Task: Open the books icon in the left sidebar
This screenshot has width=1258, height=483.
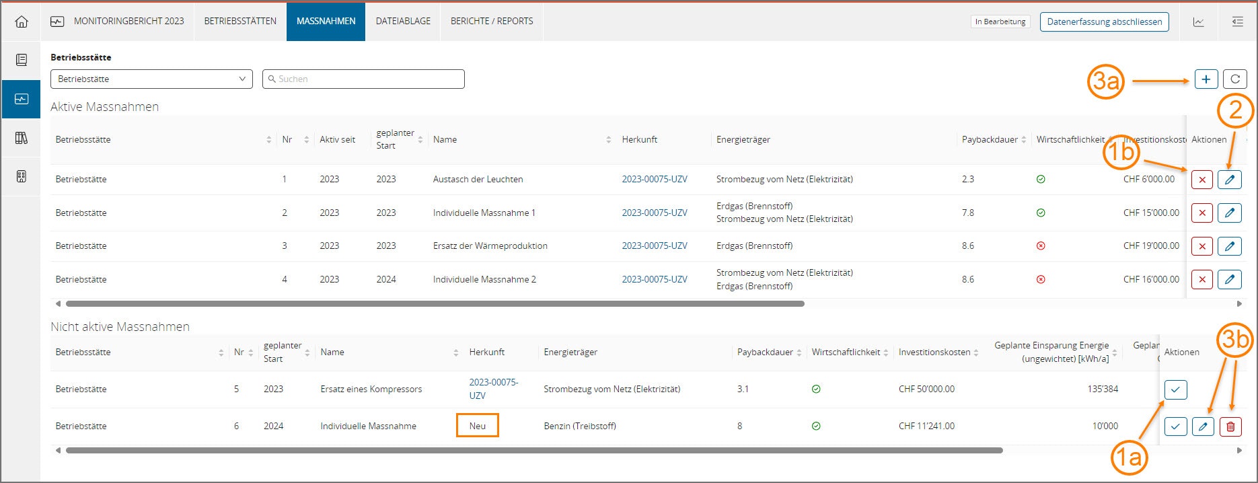Action: 22,138
